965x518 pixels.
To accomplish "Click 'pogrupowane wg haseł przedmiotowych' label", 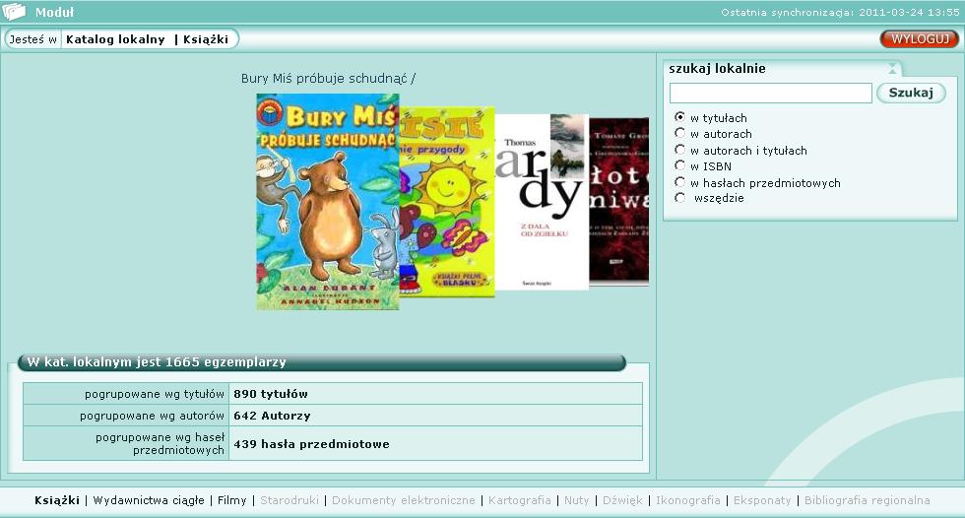I will pyautogui.click(x=160, y=443).
